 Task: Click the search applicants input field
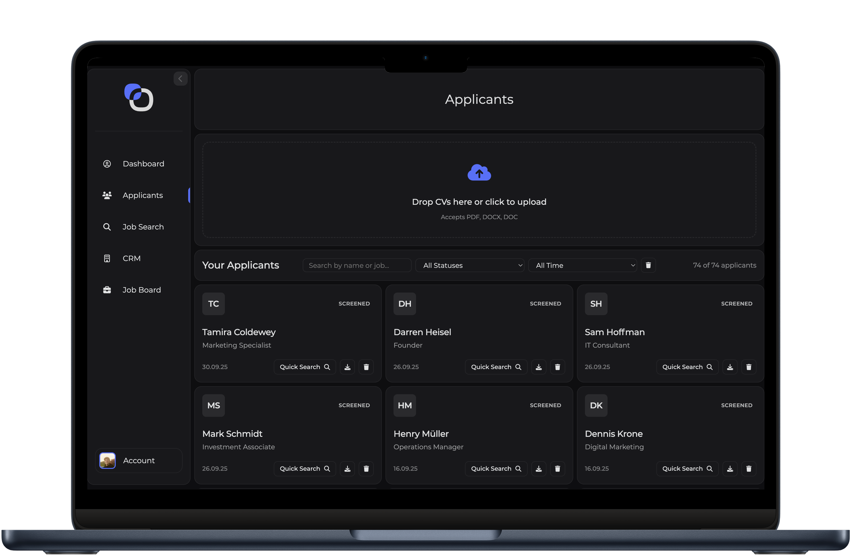[x=357, y=265]
